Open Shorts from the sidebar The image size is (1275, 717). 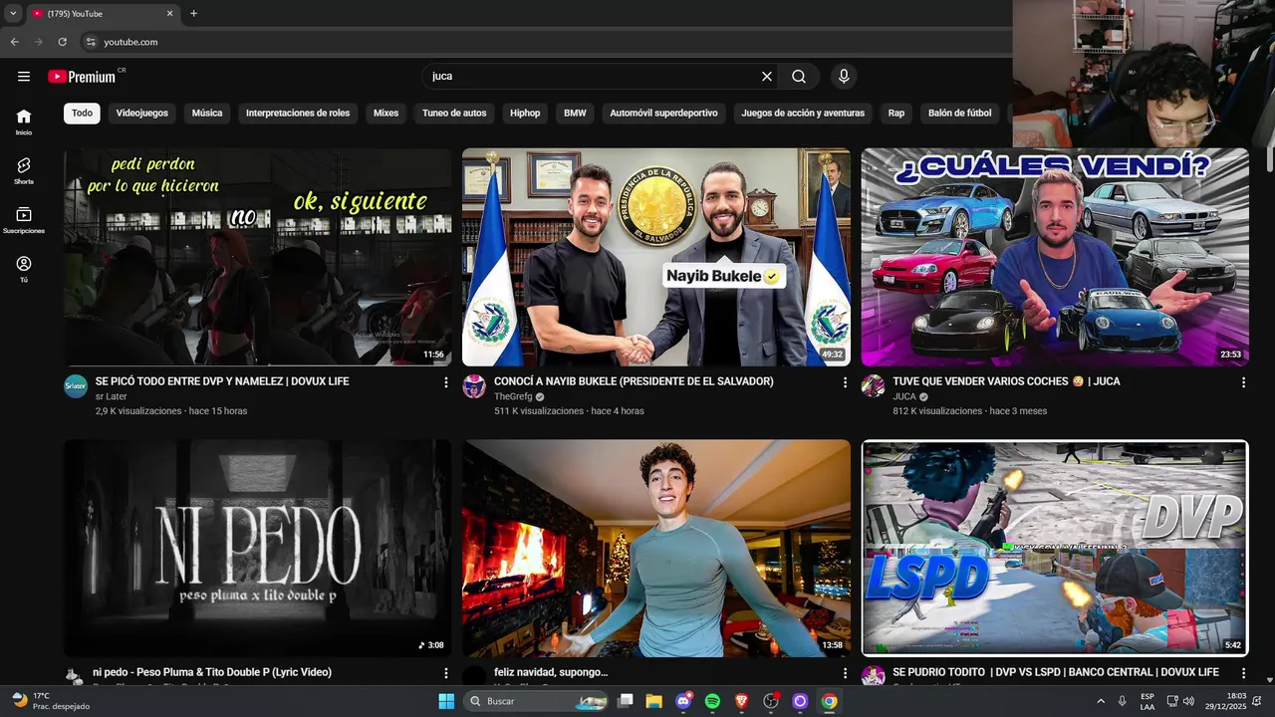[24, 170]
